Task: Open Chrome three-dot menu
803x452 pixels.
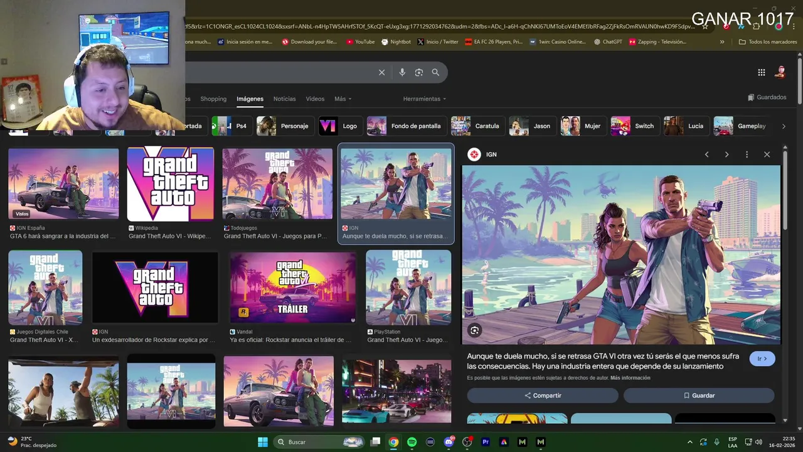Action: pos(793,26)
